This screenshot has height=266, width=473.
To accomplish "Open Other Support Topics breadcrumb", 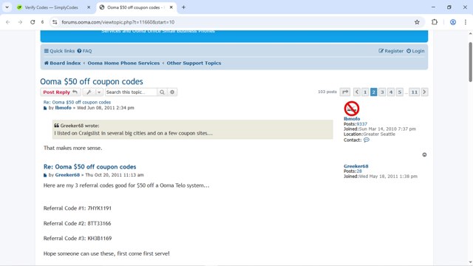I will [x=194, y=63].
